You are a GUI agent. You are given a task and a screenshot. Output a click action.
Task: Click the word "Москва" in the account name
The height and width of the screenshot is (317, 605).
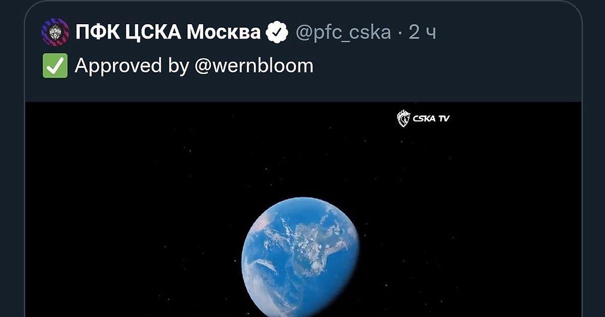pyautogui.click(x=223, y=33)
